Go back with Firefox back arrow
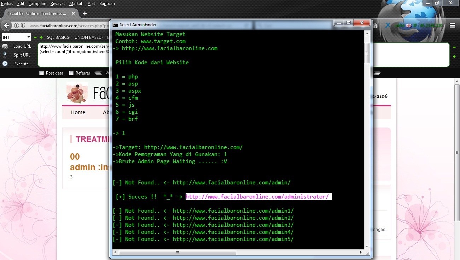 [6, 25]
